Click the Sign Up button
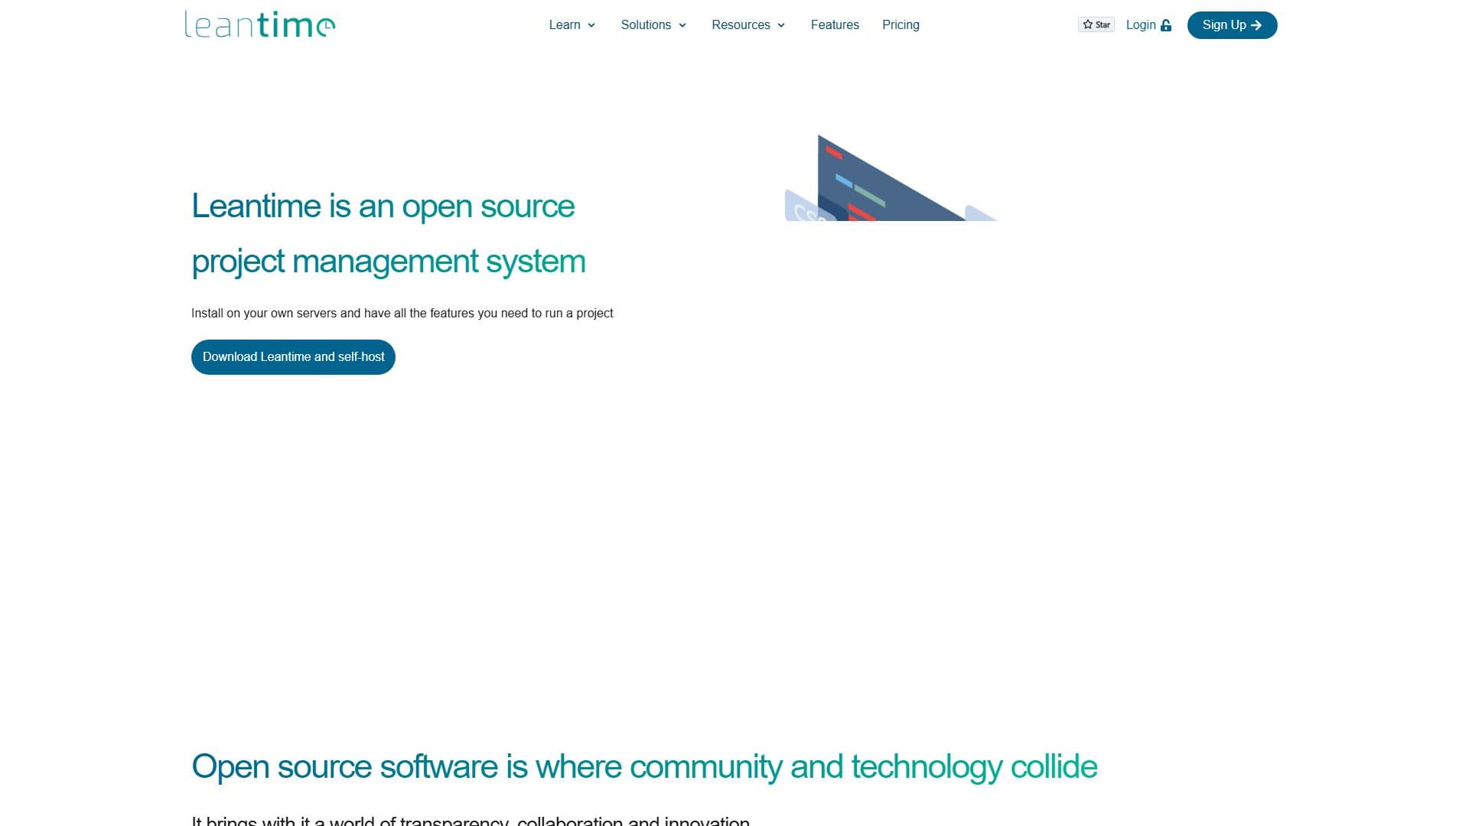The height and width of the screenshot is (826, 1469). point(1232,25)
